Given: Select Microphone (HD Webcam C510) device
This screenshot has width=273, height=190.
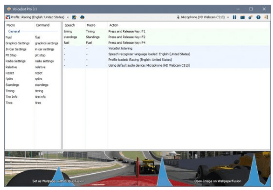Looking at the screenshot, I should (x=203, y=17).
